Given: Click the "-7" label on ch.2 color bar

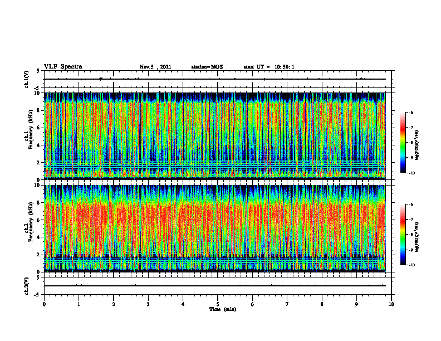Looking at the screenshot, I should pyautogui.click(x=410, y=220).
